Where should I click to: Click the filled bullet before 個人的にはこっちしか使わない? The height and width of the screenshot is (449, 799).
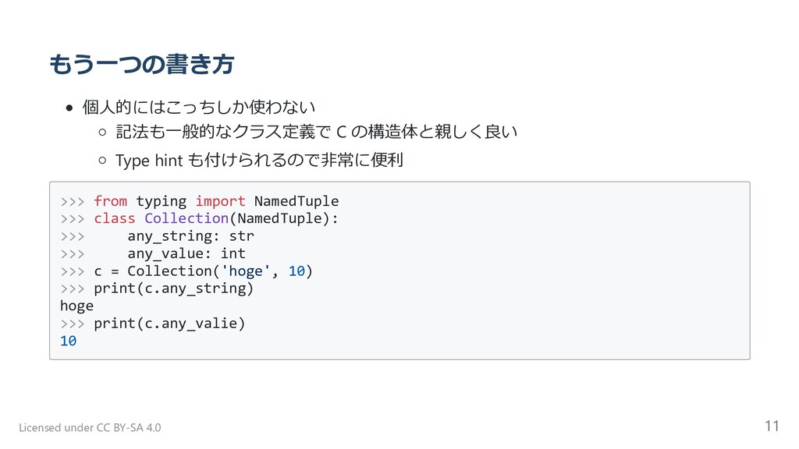69,107
